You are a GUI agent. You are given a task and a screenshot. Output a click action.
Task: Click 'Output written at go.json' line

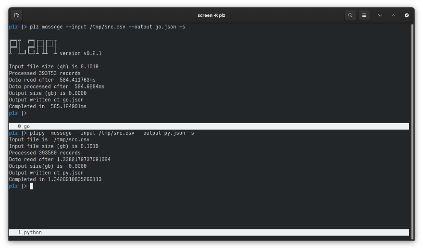pyautogui.click(x=46, y=100)
